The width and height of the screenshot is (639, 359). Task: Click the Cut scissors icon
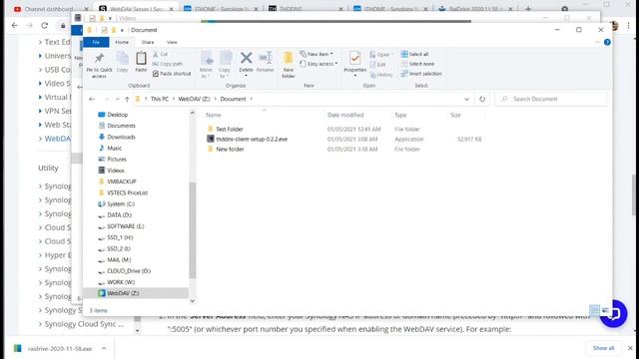(156, 54)
